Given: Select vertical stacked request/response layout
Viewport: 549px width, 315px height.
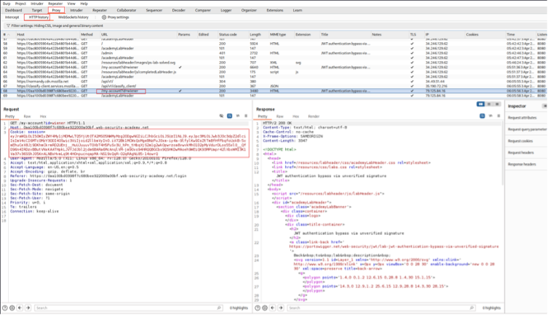Looking at the screenshot, I should 489,104.
